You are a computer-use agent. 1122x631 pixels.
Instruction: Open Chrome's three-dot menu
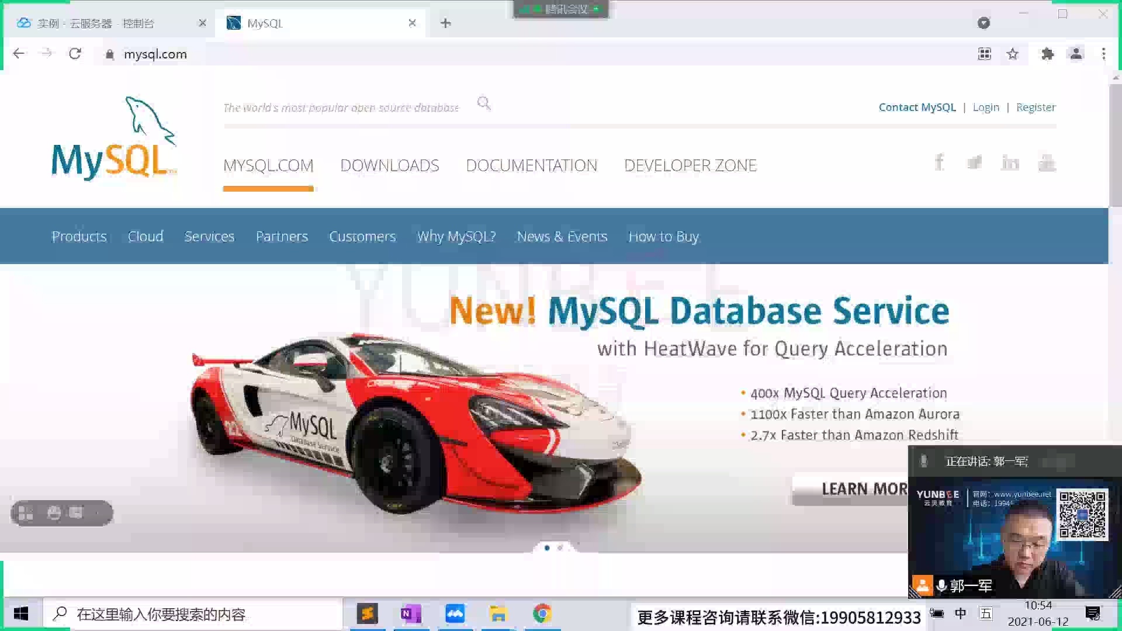tap(1104, 54)
